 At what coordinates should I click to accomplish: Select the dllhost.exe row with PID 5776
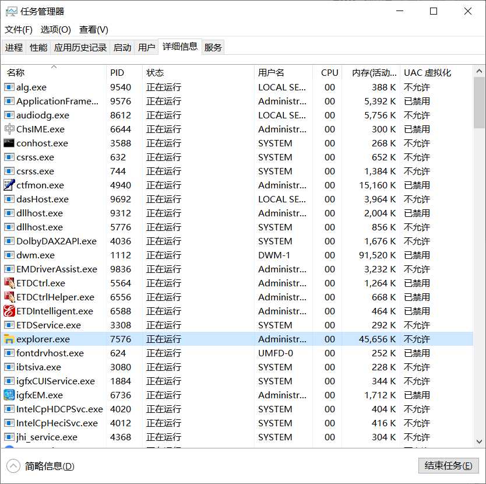(x=237, y=227)
